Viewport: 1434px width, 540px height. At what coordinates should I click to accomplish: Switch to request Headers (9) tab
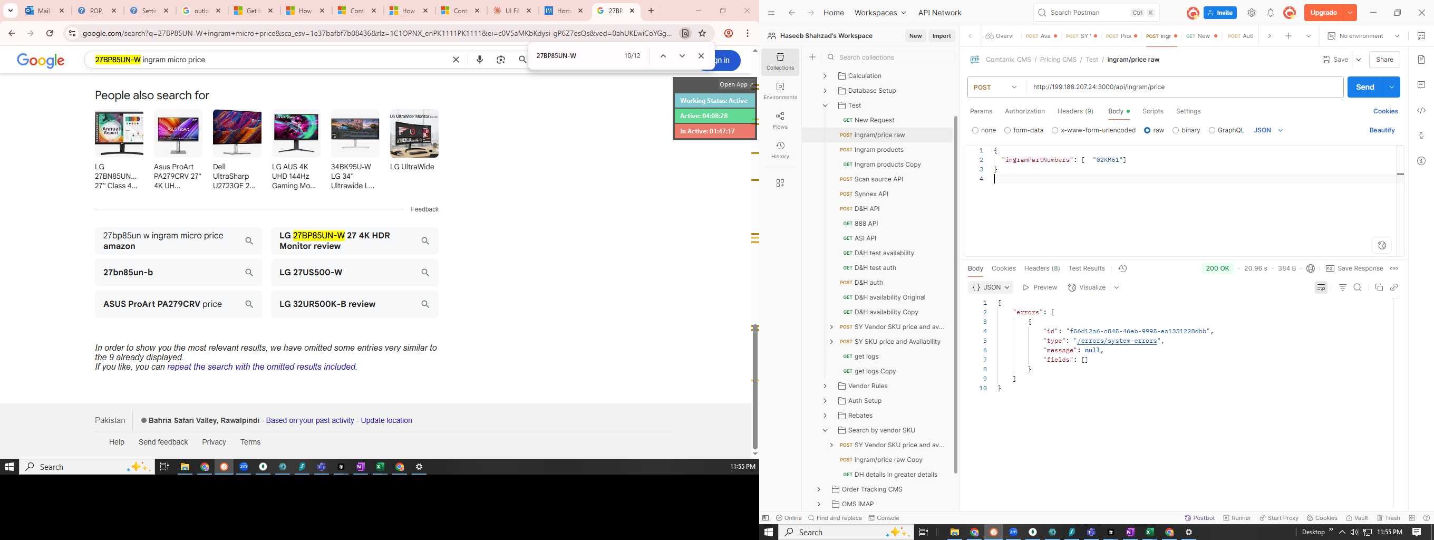[x=1075, y=111]
